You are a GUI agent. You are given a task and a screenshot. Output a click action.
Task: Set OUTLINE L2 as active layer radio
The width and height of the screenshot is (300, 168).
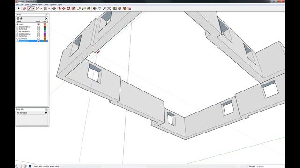18,39
